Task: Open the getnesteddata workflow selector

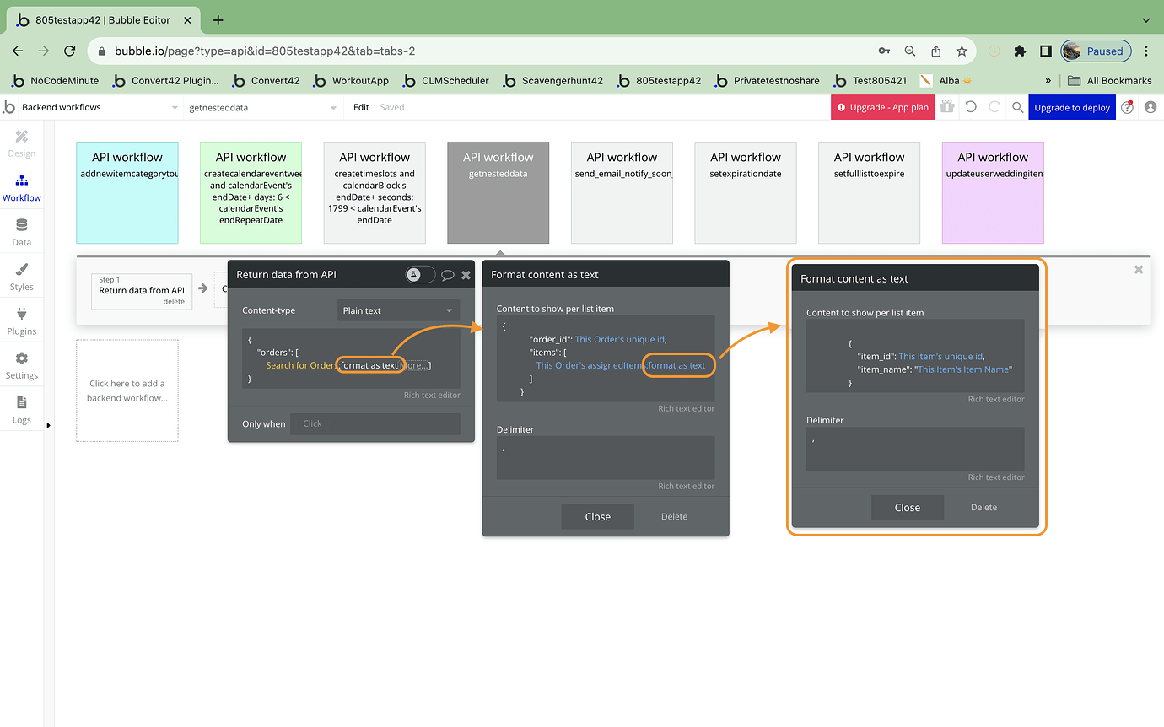Action: [261, 107]
